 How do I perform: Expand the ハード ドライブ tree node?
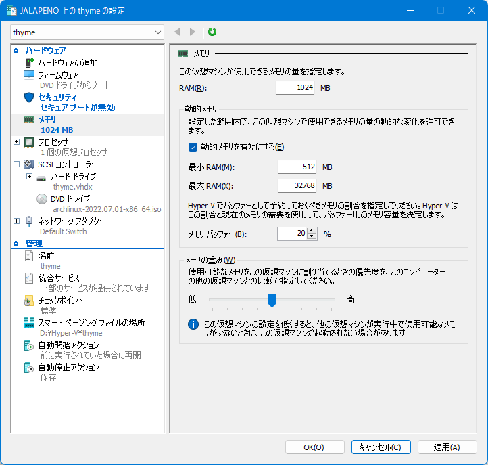point(29,177)
